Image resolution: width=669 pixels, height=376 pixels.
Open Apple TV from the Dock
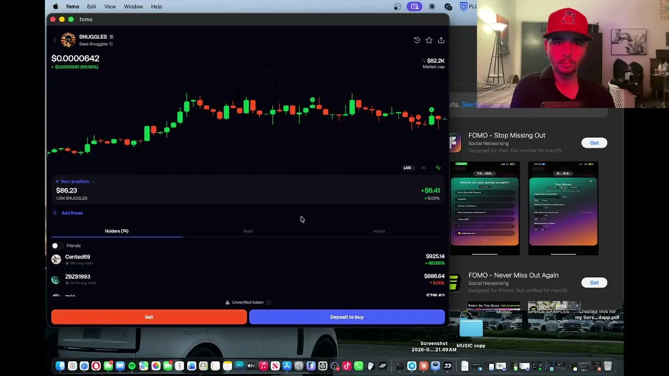coord(251,366)
